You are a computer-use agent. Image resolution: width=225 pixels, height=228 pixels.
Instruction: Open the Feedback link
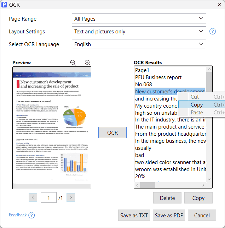(18, 215)
